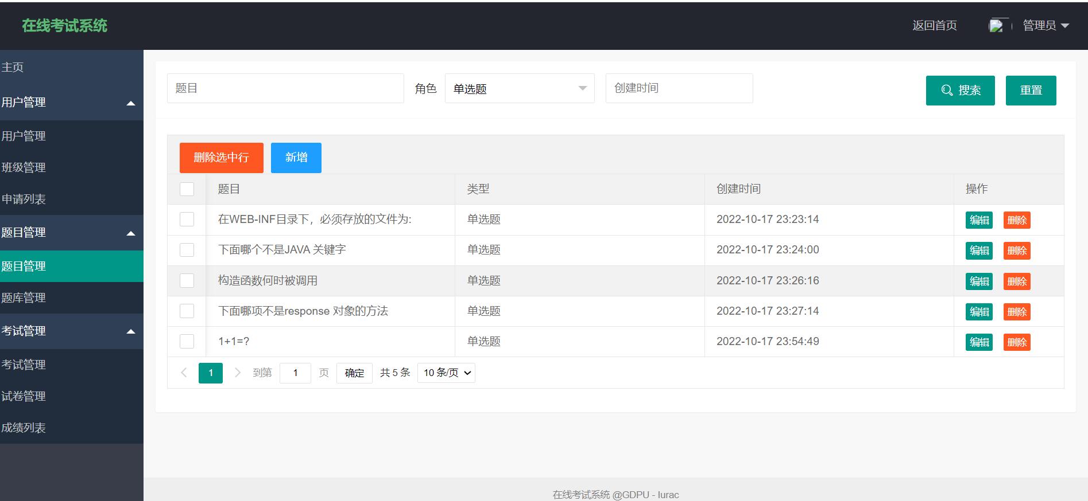Click the 删除选中行 button
Viewport: 1088px width, 501px height.
[222, 158]
